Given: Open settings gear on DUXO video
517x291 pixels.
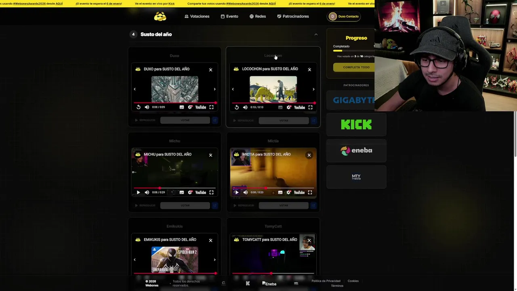Looking at the screenshot, I should click(190, 107).
